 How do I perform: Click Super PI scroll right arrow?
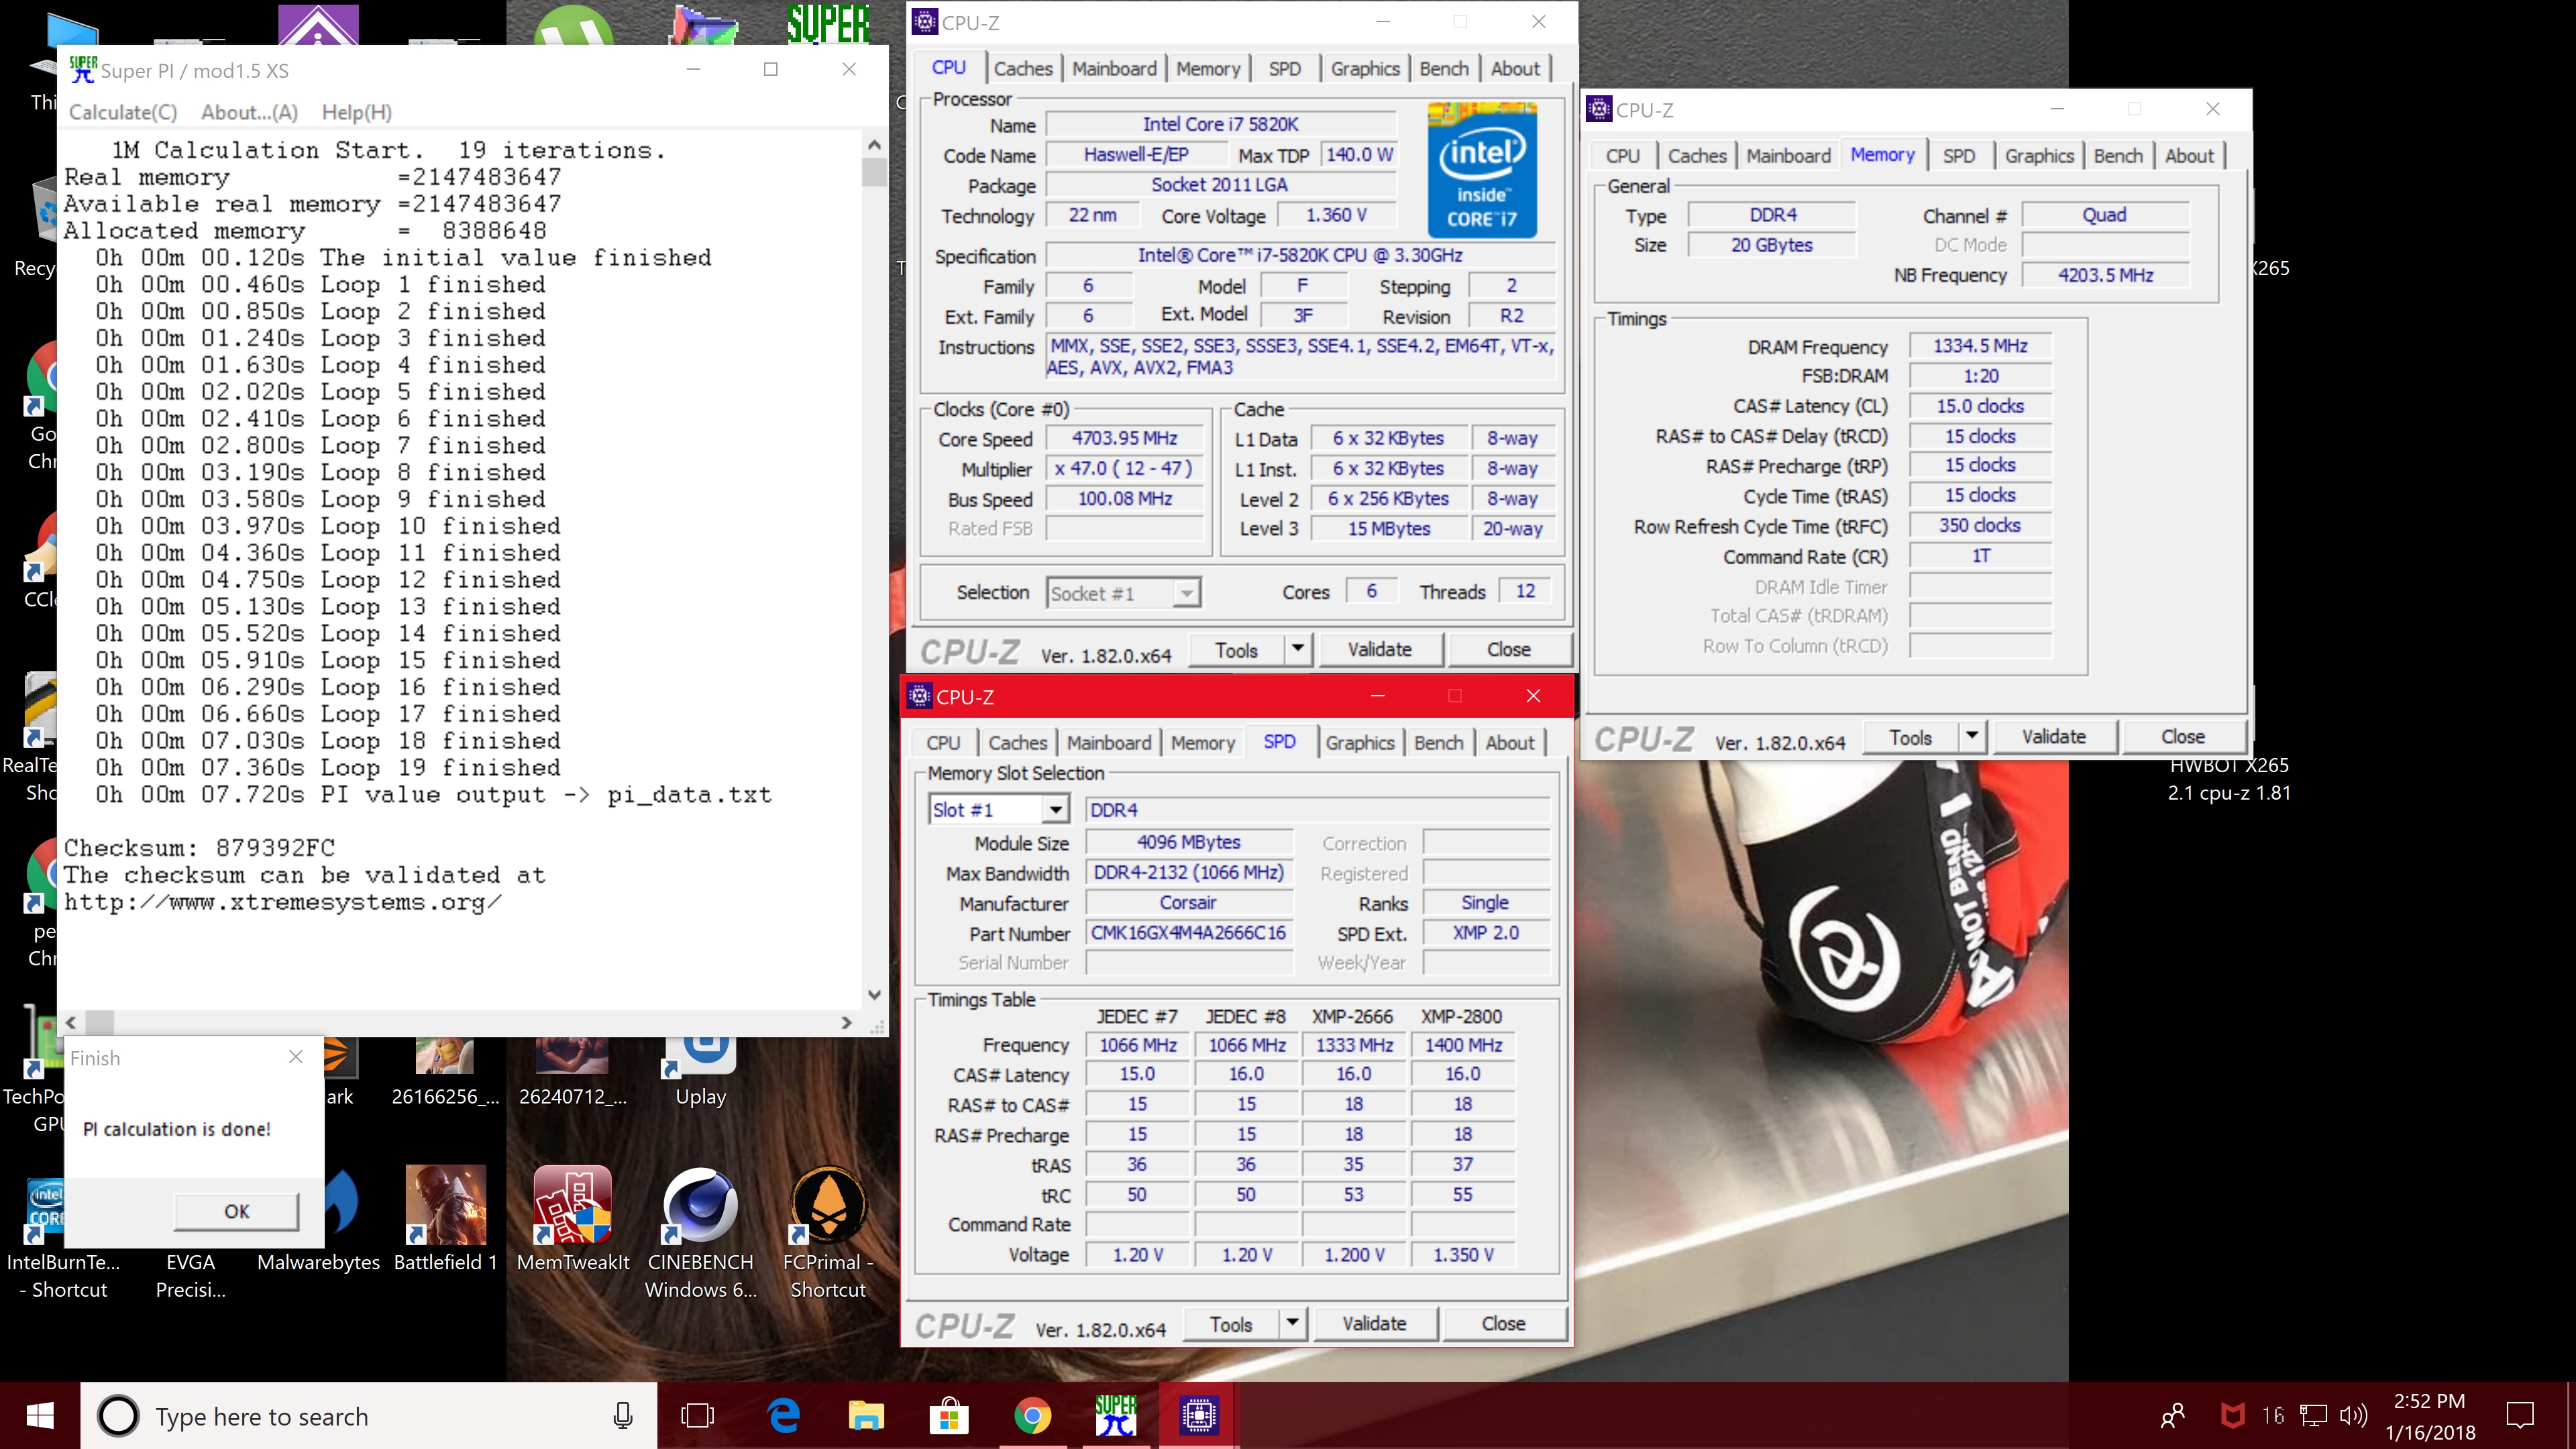click(x=846, y=1022)
